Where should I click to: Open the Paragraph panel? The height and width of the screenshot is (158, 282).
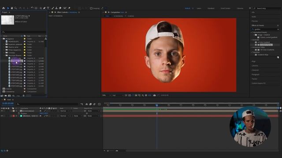point(256,75)
